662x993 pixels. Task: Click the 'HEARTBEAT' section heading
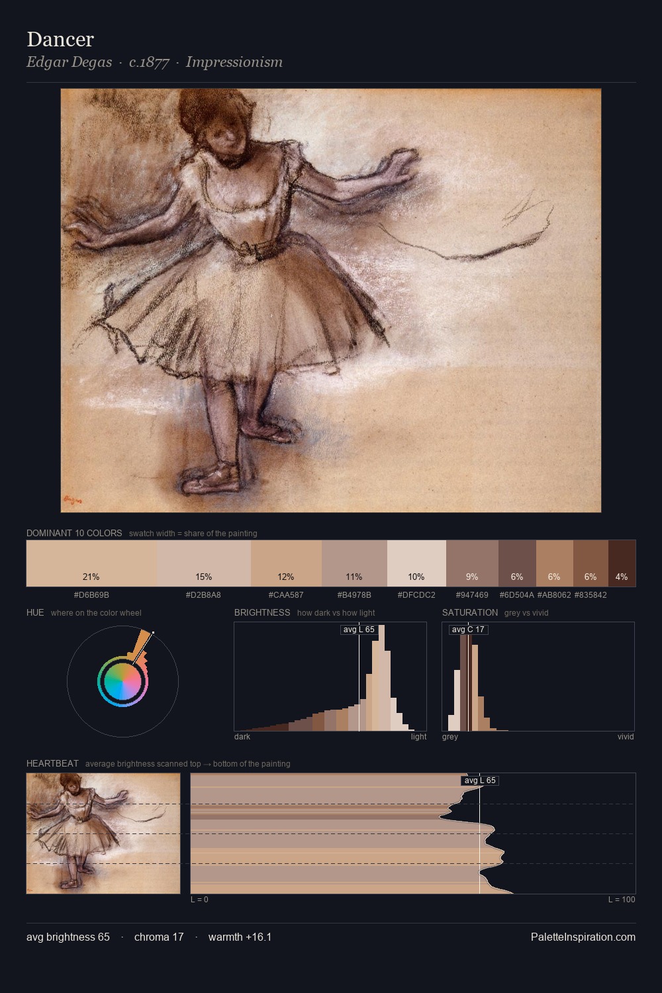[52, 763]
